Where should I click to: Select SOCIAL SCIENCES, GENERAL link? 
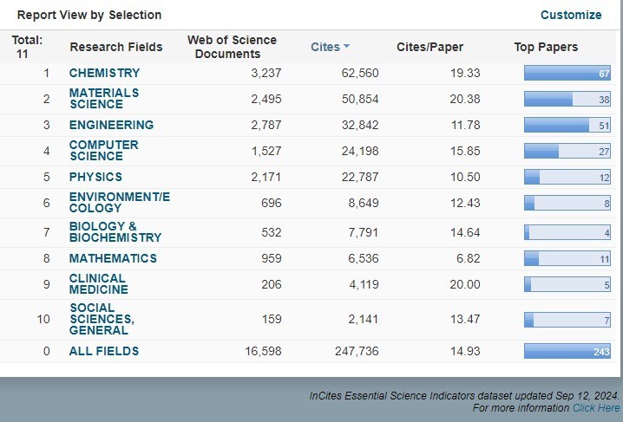(102, 319)
